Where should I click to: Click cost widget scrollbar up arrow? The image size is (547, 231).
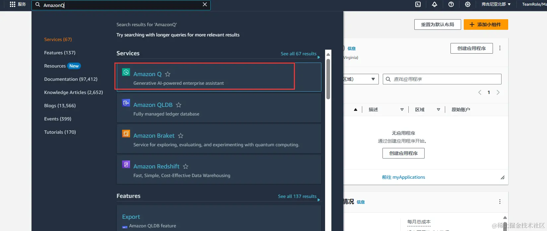click(x=505, y=217)
